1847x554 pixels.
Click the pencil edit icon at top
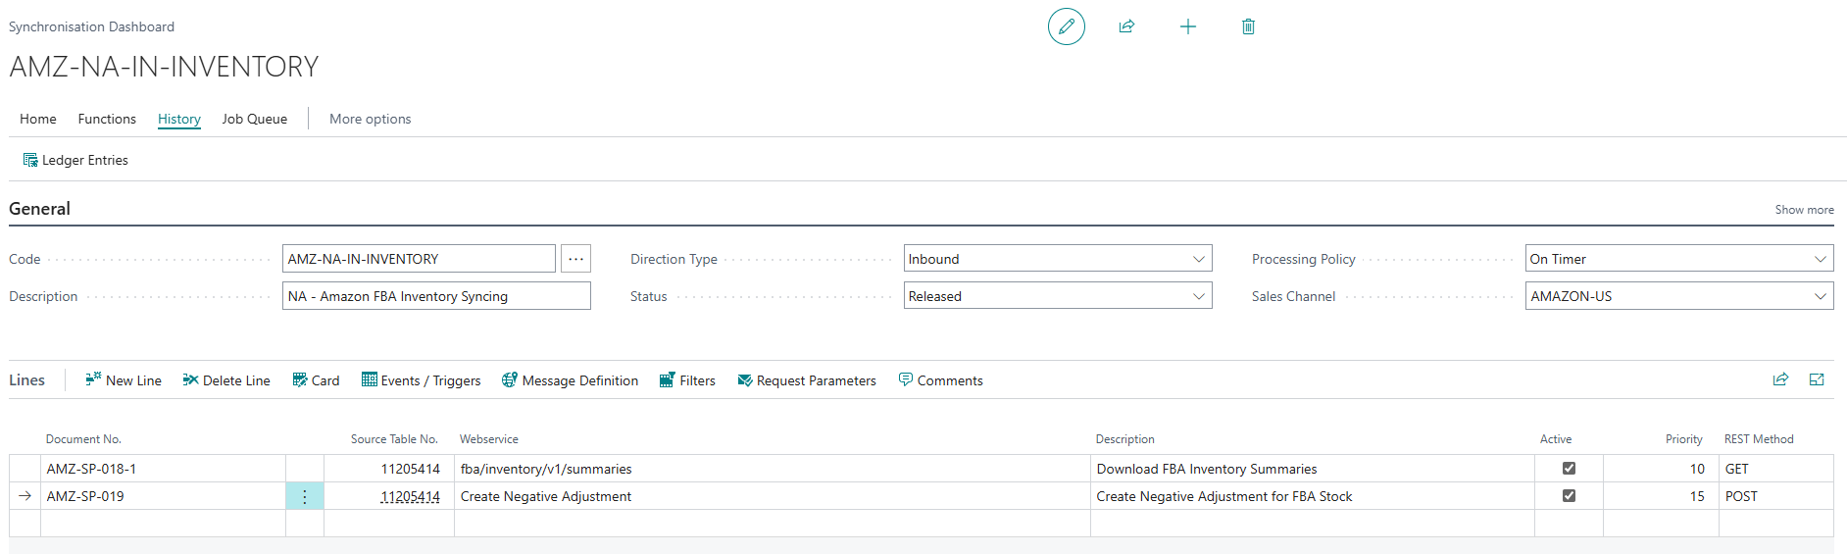click(x=1067, y=26)
